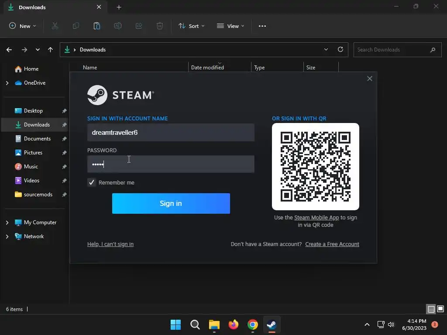Click the Paste clipboard icon
Screen dimensions: 447x335
point(97,26)
